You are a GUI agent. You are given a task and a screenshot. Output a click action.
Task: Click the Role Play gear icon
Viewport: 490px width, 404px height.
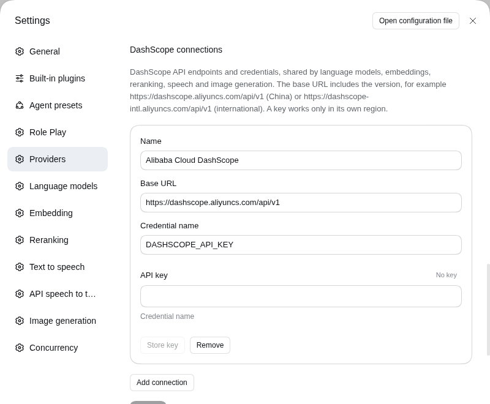(20, 132)
